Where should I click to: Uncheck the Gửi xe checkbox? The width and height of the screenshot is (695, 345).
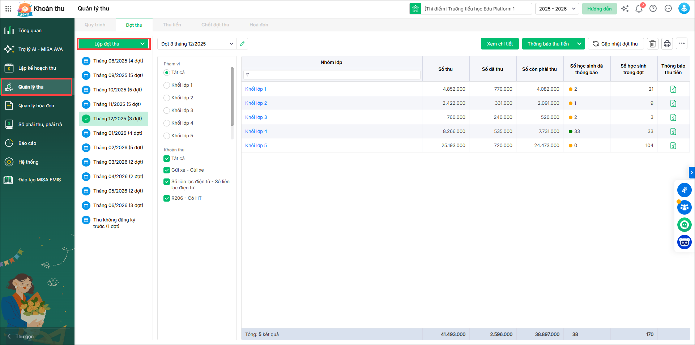click(167, 170)
